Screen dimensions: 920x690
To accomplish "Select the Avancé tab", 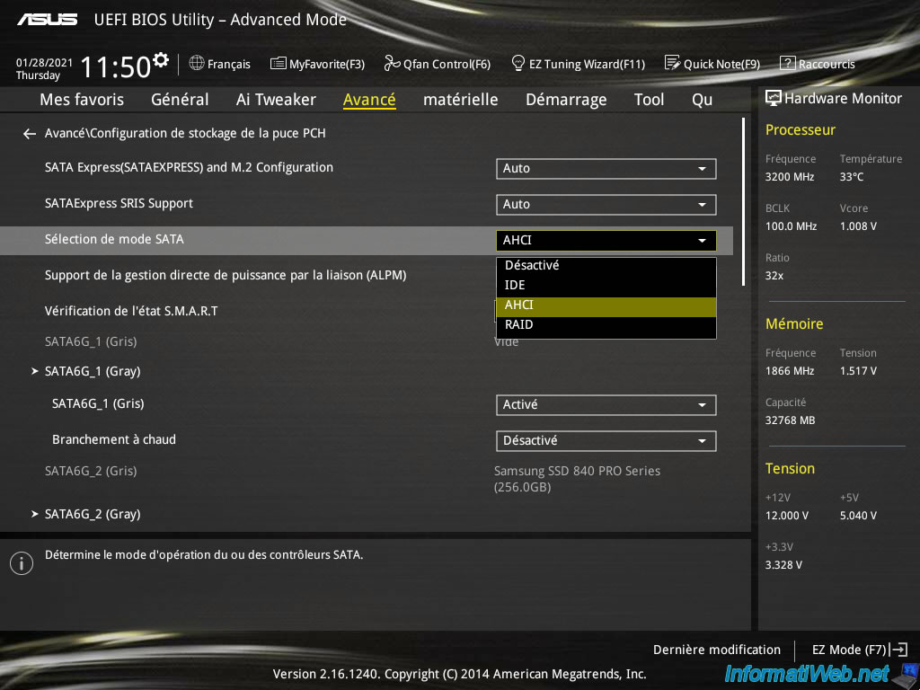I will (x=369, y=100).
